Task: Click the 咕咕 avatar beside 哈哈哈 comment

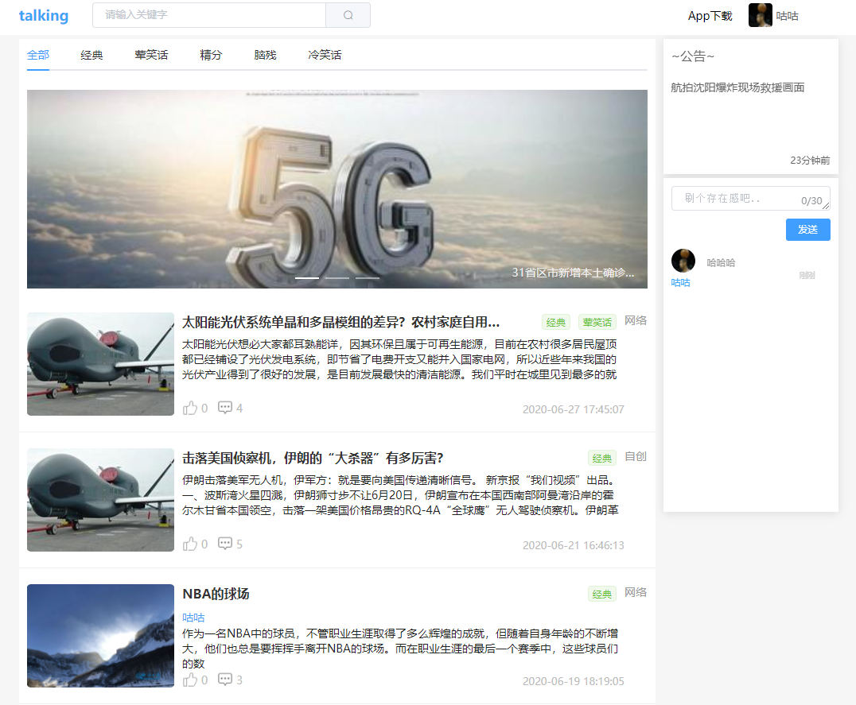Action: coord(683,261)
